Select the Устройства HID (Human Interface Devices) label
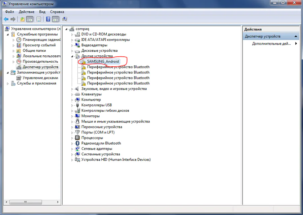The image size is (303, 215). (116, 160)
